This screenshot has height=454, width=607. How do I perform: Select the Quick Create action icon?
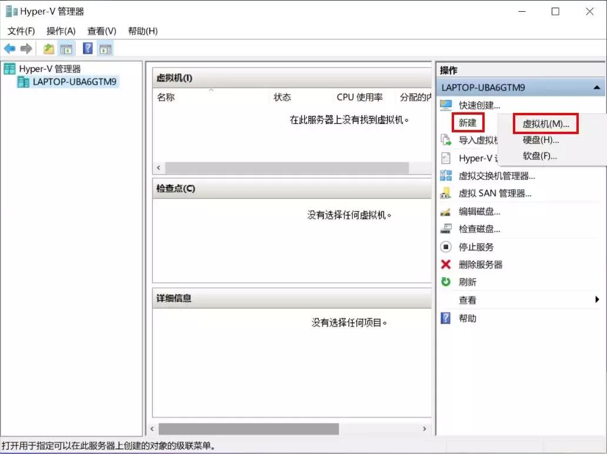445,105
